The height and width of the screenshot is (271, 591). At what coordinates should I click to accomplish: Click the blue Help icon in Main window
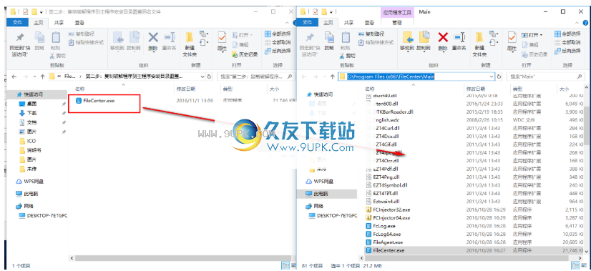click(586, 23)
